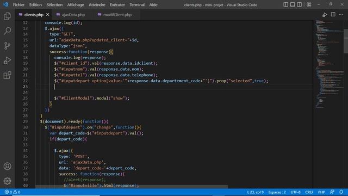Open the Source Control view

click(7, 46)
